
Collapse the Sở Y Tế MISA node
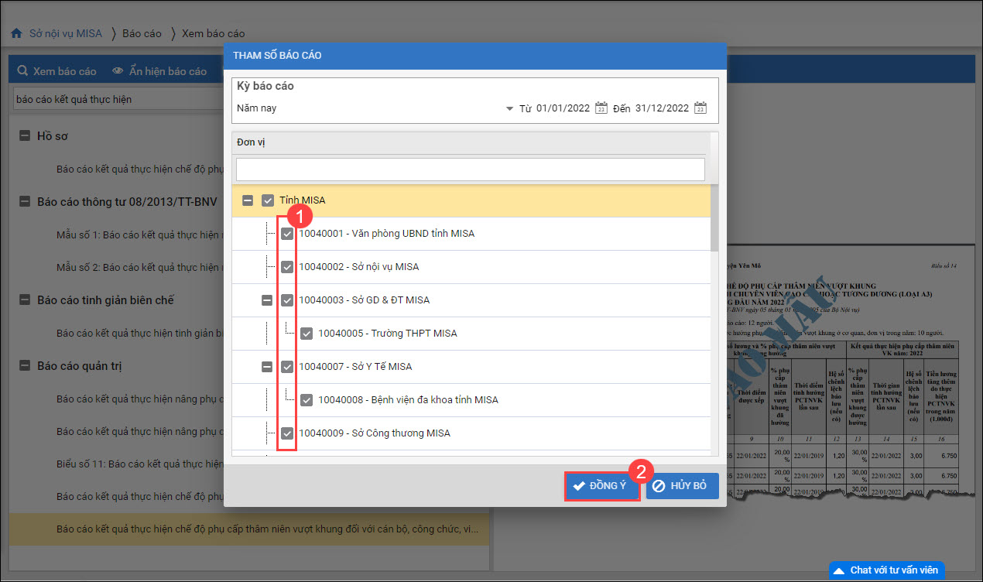(x=267, y=367)
